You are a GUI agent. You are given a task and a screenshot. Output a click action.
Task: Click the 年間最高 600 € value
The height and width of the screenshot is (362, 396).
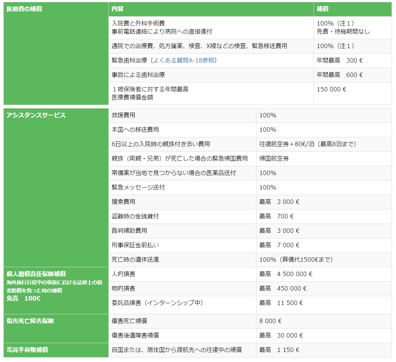(339, 75)
